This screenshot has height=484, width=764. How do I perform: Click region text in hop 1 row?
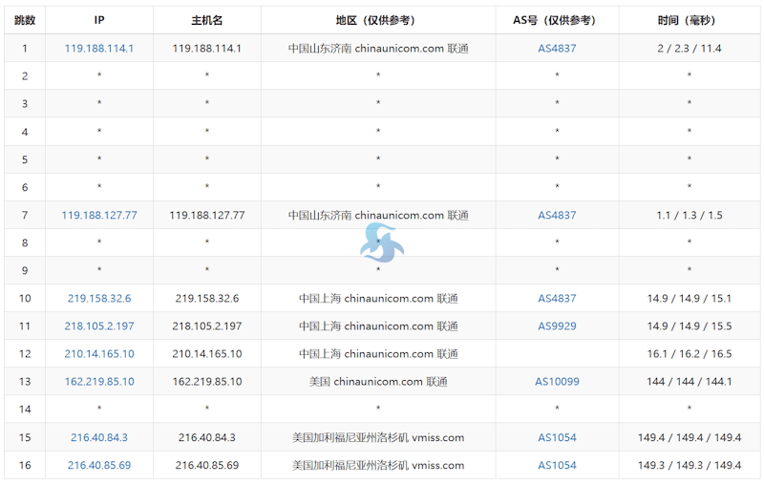tap(378, 48)
